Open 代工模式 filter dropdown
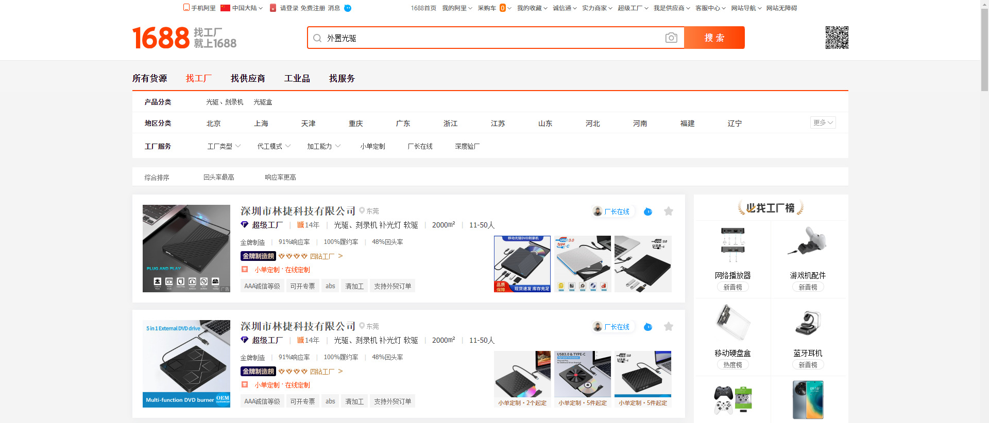Image resolution: width=989 pixels, height=423 pixels. point(274,146)
